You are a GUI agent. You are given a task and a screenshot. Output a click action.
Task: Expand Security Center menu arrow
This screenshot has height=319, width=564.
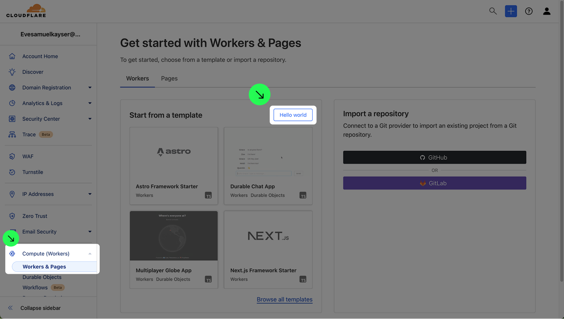pyautogui.click(x=90, y=119)
